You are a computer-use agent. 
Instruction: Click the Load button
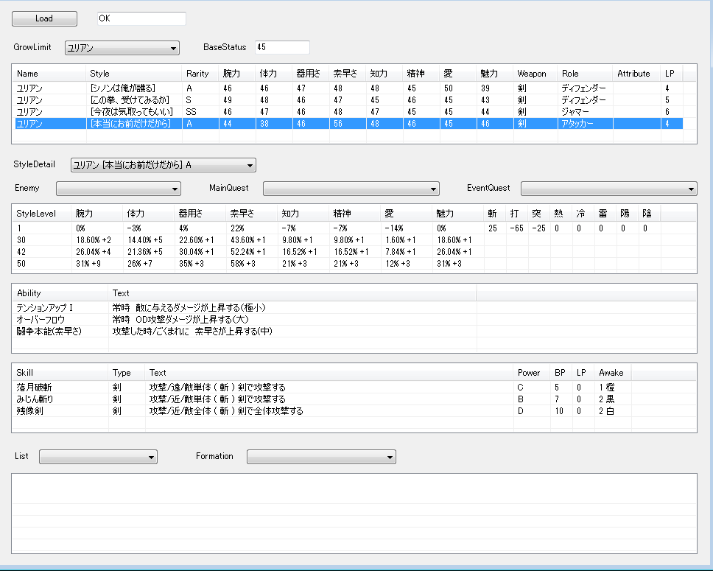coord(44,18)
